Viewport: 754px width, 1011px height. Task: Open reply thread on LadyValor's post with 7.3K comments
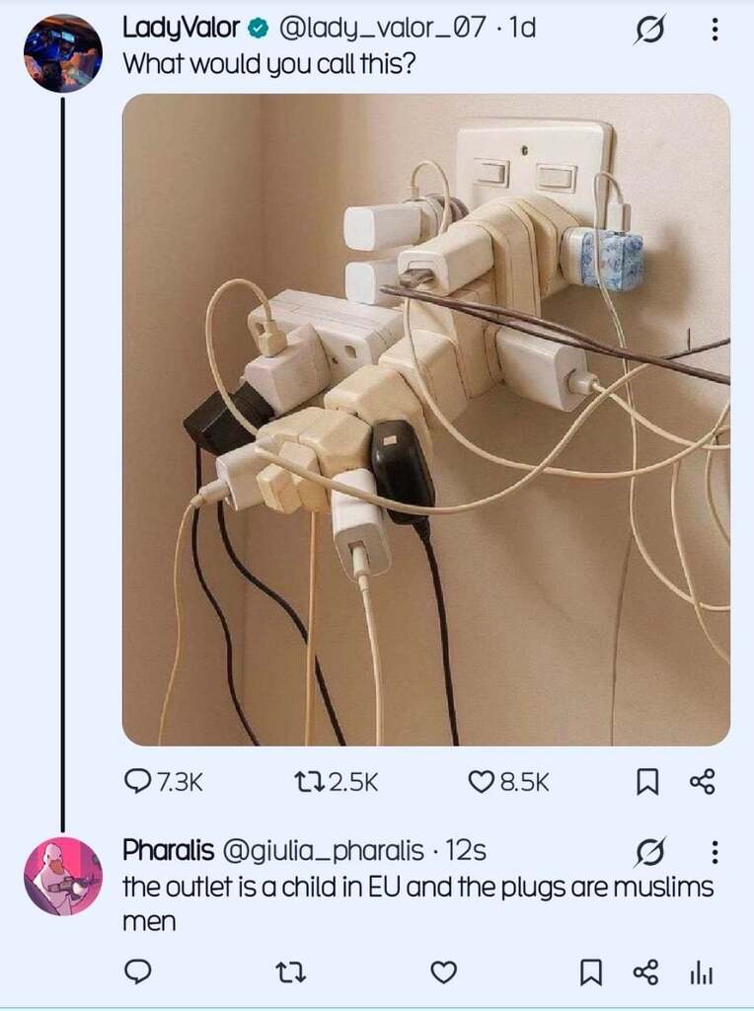click(137, 782)
